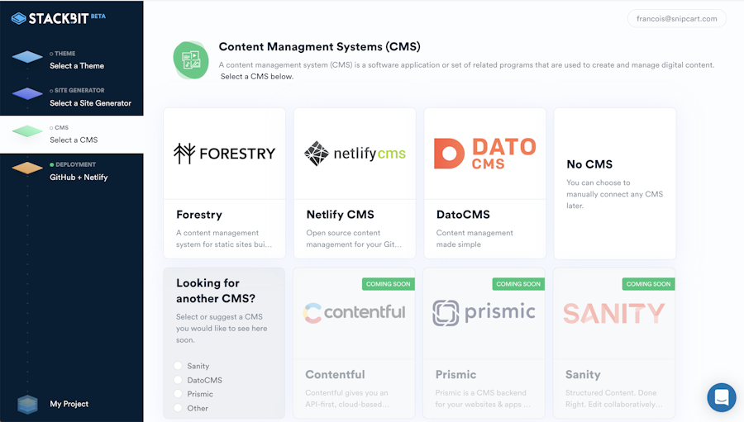Open the francois@snipcart.com account button

[x=676, y=18]
